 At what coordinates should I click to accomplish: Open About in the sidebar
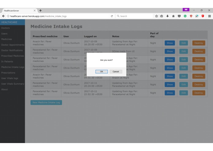click(5, 89)
